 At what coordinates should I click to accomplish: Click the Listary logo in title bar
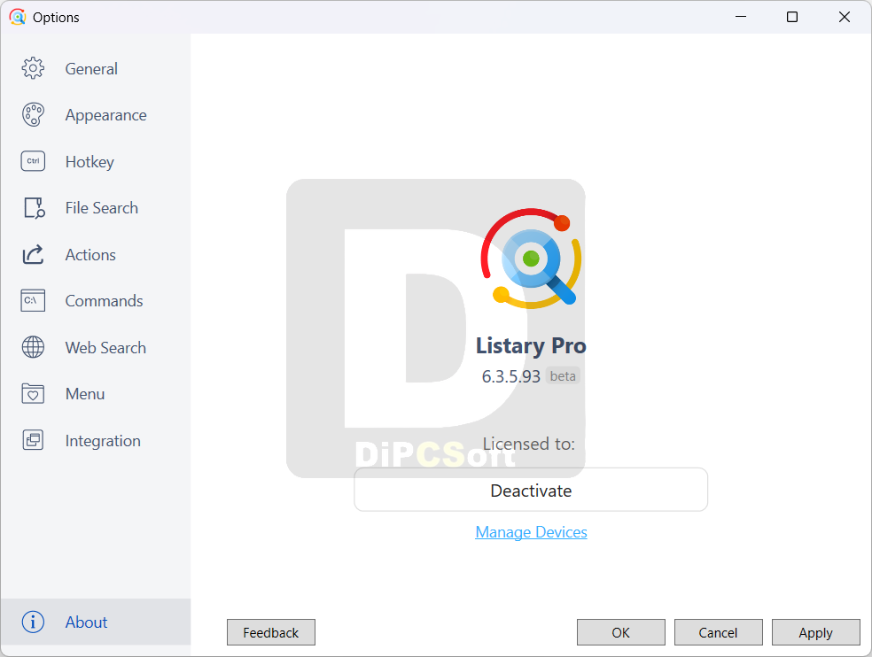pyautogui.click(x=18, y=17)
